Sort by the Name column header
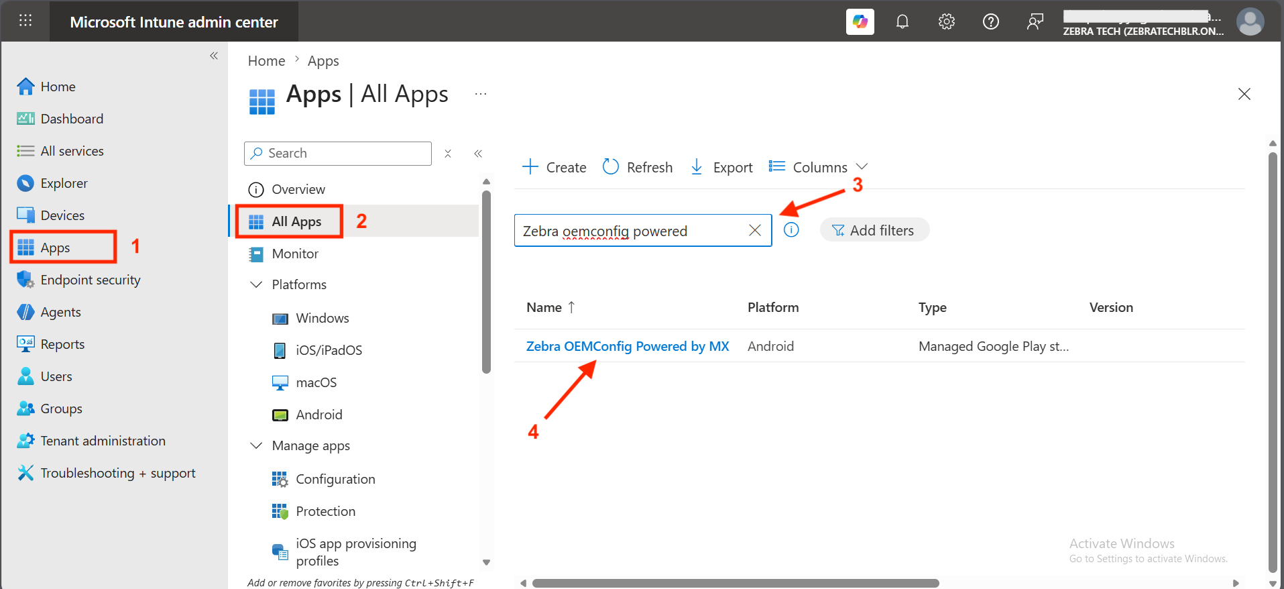 point(551,307)
